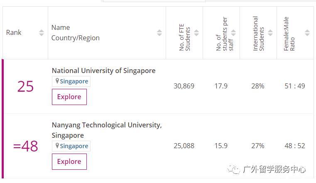Click Explore for National University of Singapore
Screen dimensions: 316x183
pos(69,97)
